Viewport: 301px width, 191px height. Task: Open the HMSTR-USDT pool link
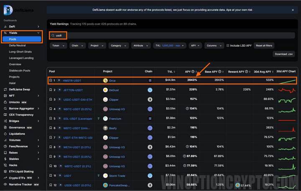[72, 80]
